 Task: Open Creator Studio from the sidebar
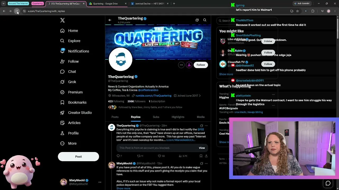point(76,113)
